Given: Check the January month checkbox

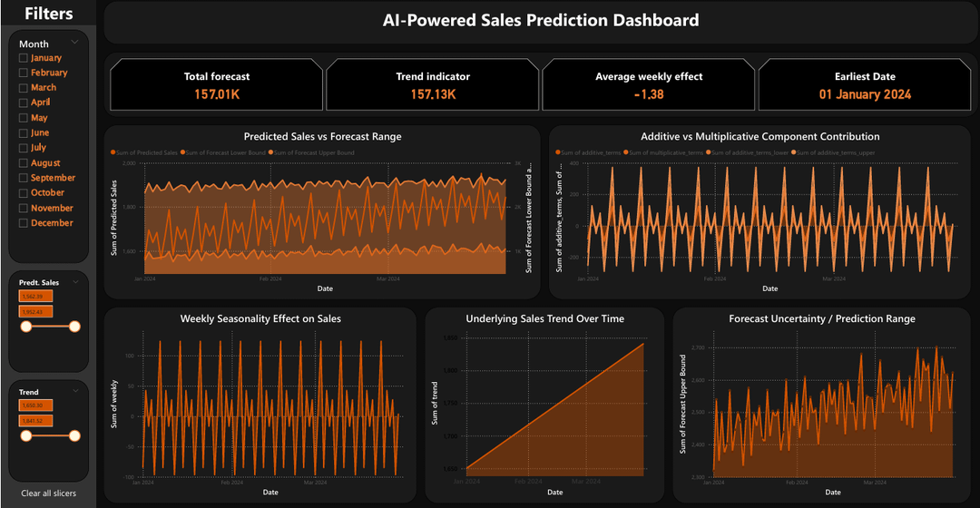Looking at the screenshot, I should coord(23,58).
